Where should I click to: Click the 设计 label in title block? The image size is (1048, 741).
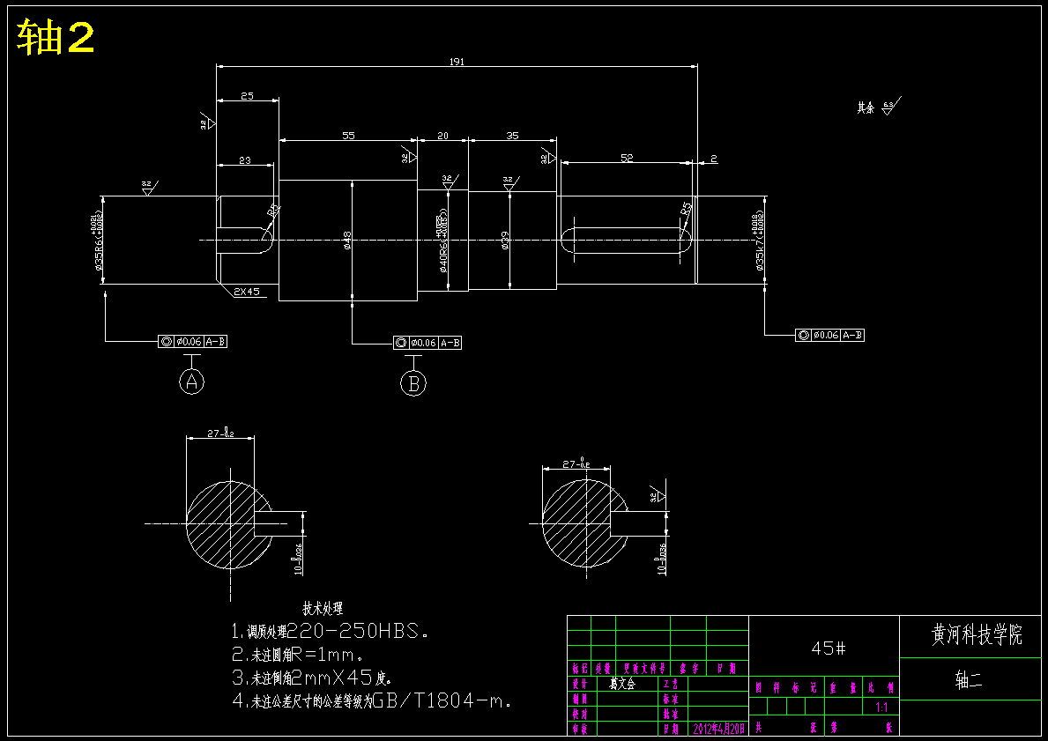(579, 685)
